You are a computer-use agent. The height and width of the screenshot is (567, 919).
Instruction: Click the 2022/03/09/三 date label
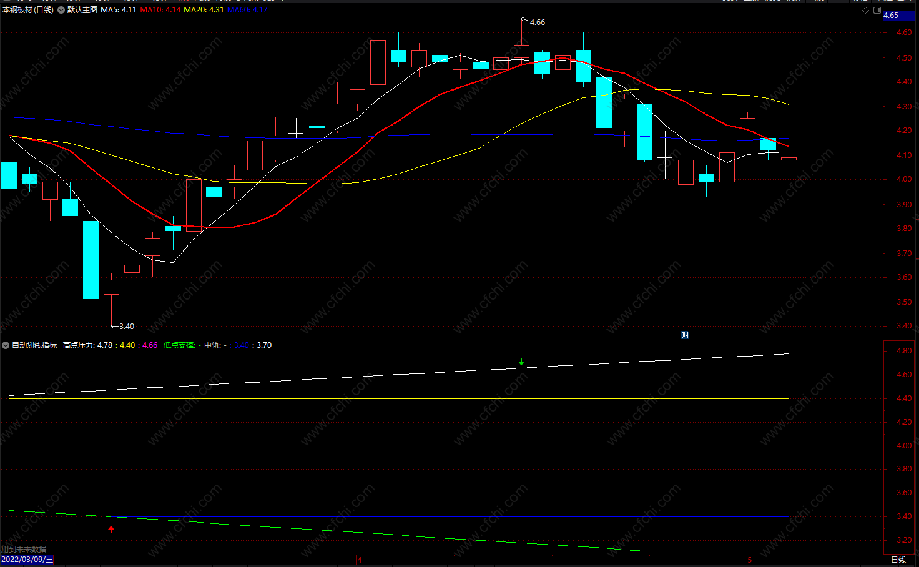point(27,560)
